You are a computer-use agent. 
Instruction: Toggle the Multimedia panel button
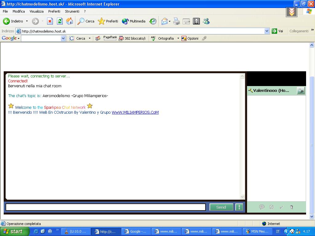click(134, 21)
